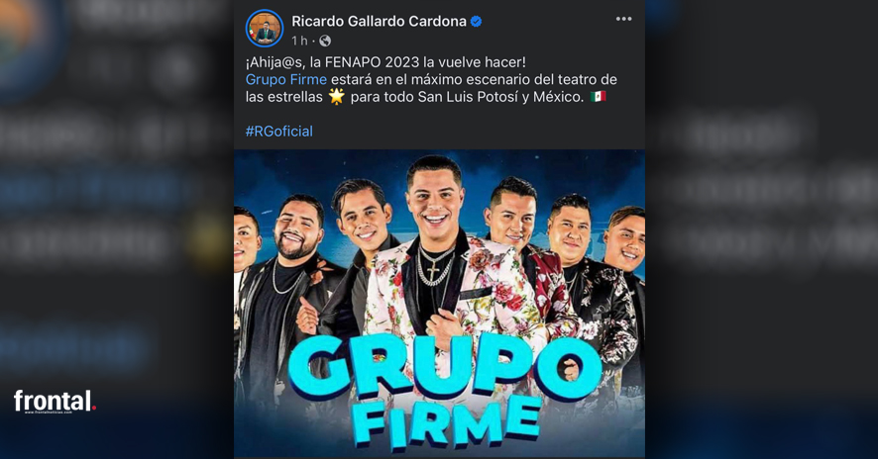Click the blue verified badge
The width and height of the screenshot is (878, 459).
click(x=476, y=22)
